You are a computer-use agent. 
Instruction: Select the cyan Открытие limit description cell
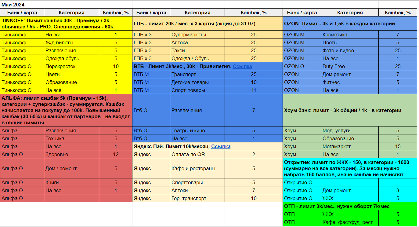(x=350, y=168)
